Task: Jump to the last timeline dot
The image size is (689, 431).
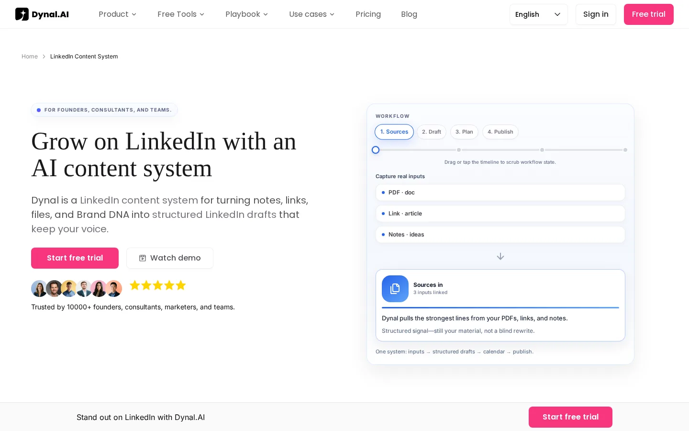Action: point(625,150)
